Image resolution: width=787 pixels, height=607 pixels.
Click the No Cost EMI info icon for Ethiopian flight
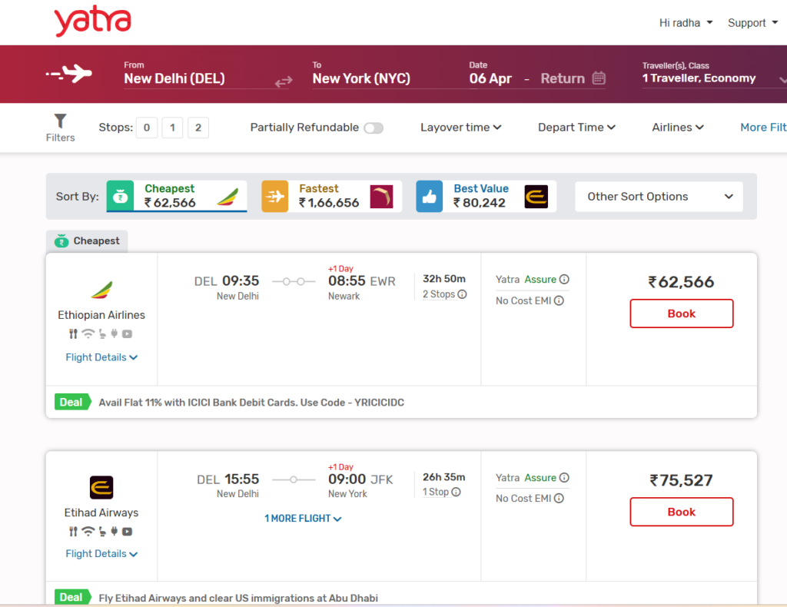click(x=559, y=300)
